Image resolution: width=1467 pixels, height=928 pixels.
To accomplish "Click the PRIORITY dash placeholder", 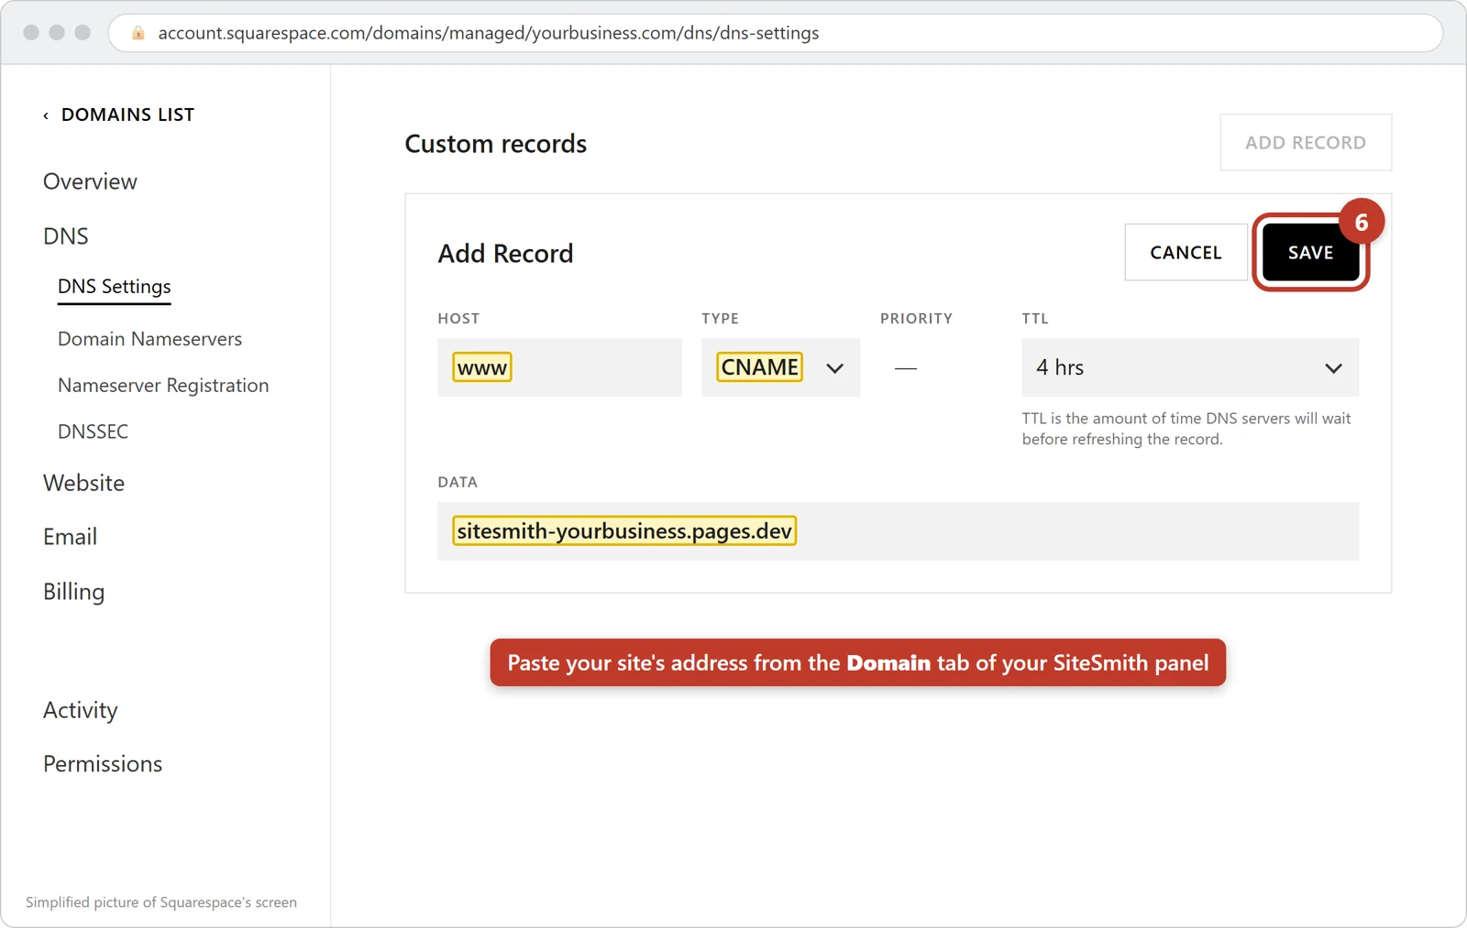I will coord(905,368).
